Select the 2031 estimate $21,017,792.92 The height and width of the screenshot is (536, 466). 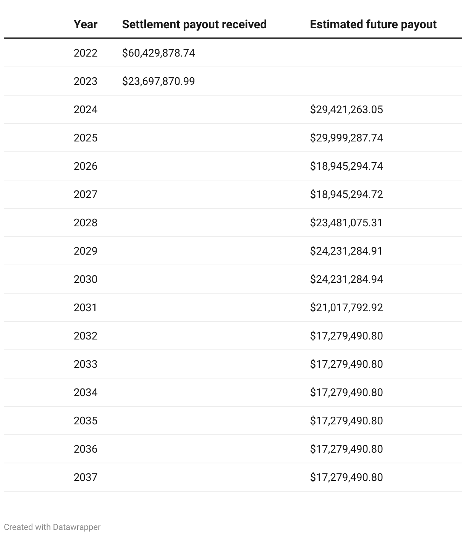[346, 307]
